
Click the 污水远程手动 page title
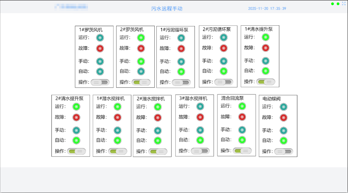point(167,8)
